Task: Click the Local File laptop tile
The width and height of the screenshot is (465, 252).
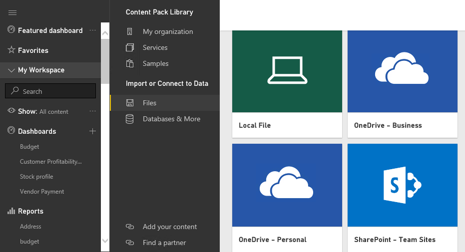Action: click(x=287, y=71)
